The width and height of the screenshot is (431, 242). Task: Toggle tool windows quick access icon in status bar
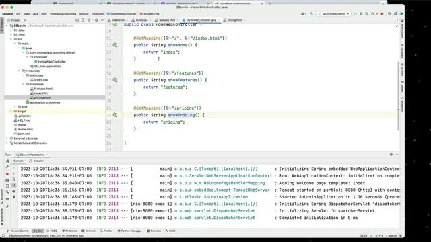click(x=3, y=235)
